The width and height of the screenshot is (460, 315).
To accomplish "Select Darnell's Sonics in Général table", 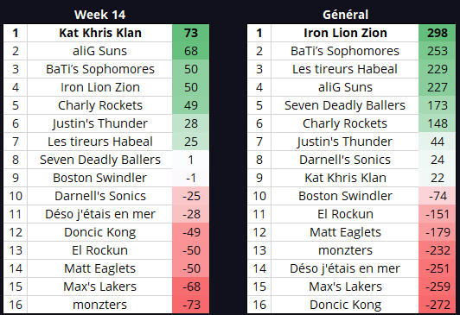I will coord(345,160).
